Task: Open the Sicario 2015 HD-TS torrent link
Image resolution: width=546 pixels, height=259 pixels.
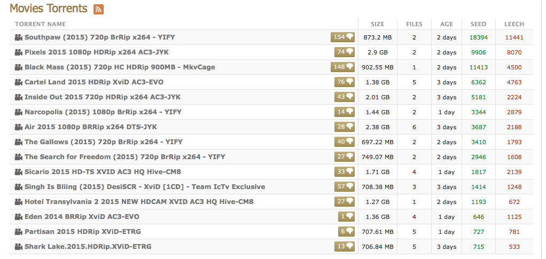Action: (x=103, y=172)
